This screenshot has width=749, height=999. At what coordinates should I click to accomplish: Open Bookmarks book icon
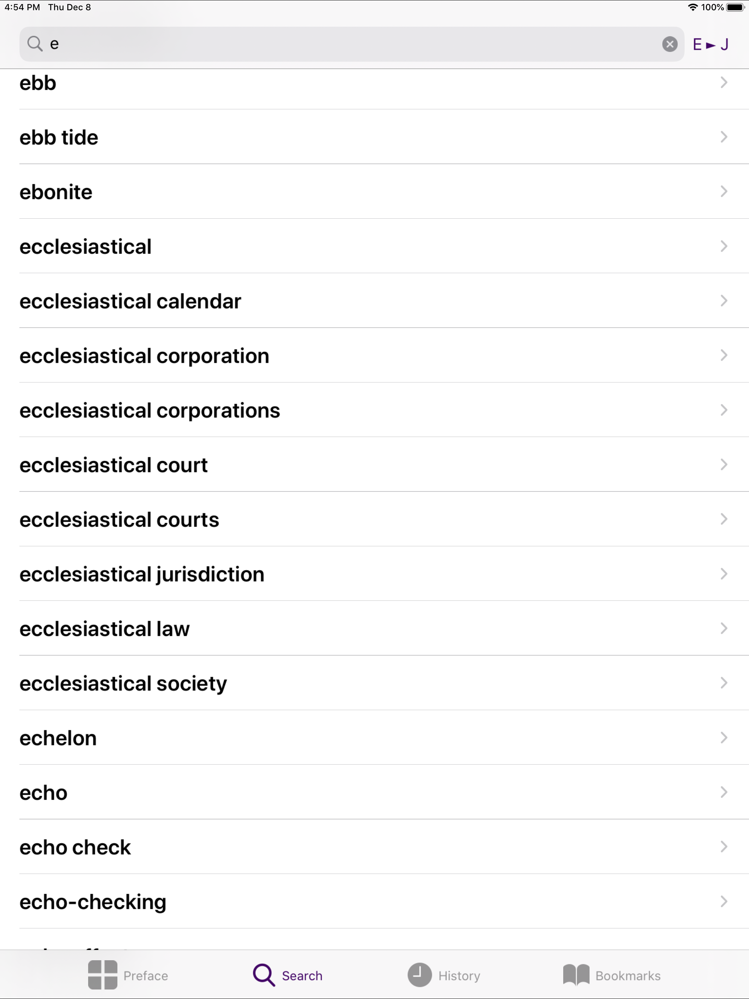[x=576, y=975]
